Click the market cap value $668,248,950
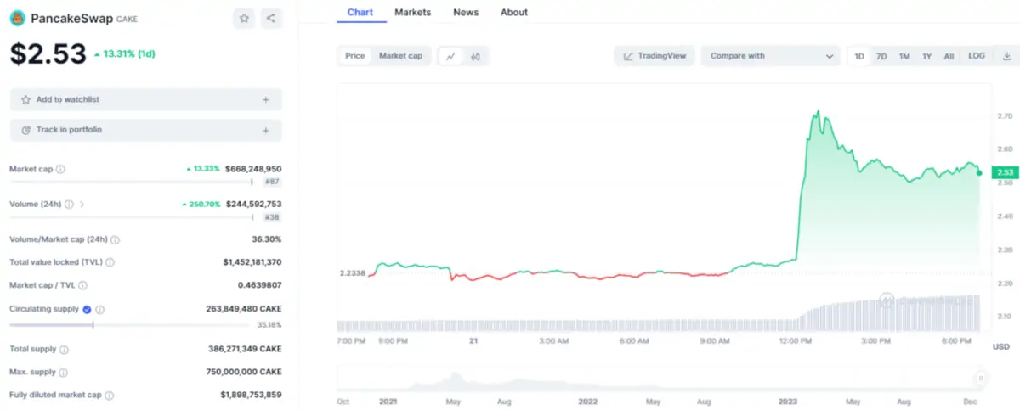The width and height of the screenshot is (1020, 410). pyautogui.click(x=253, y=169)
